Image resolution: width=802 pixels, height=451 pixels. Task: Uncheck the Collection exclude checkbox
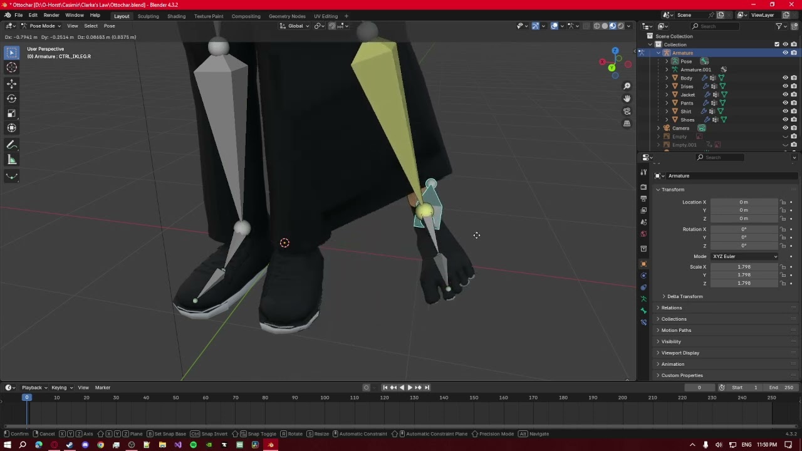pos(777,44)
